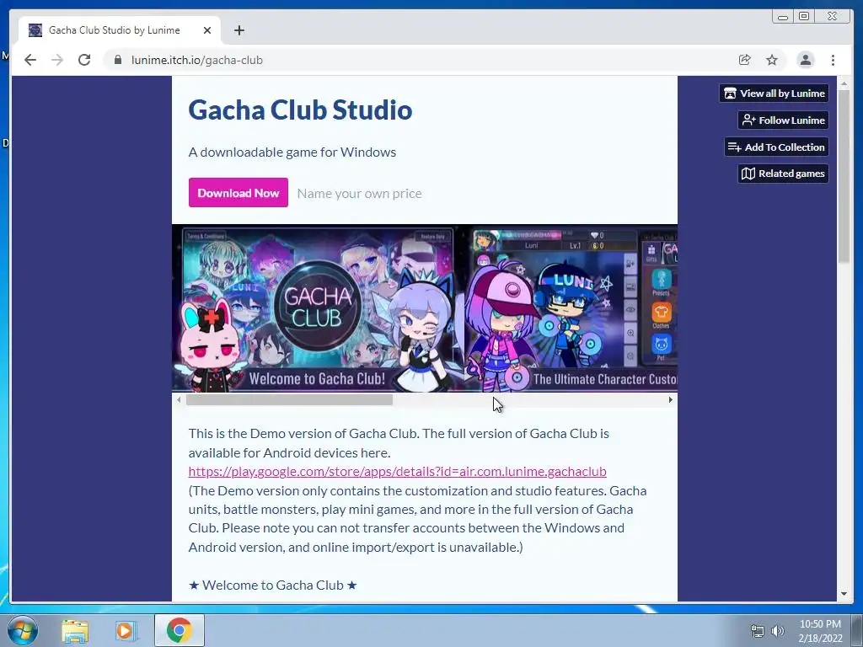
Task: Reload the Gacha Club page
Action: click(x=84, y=60)
